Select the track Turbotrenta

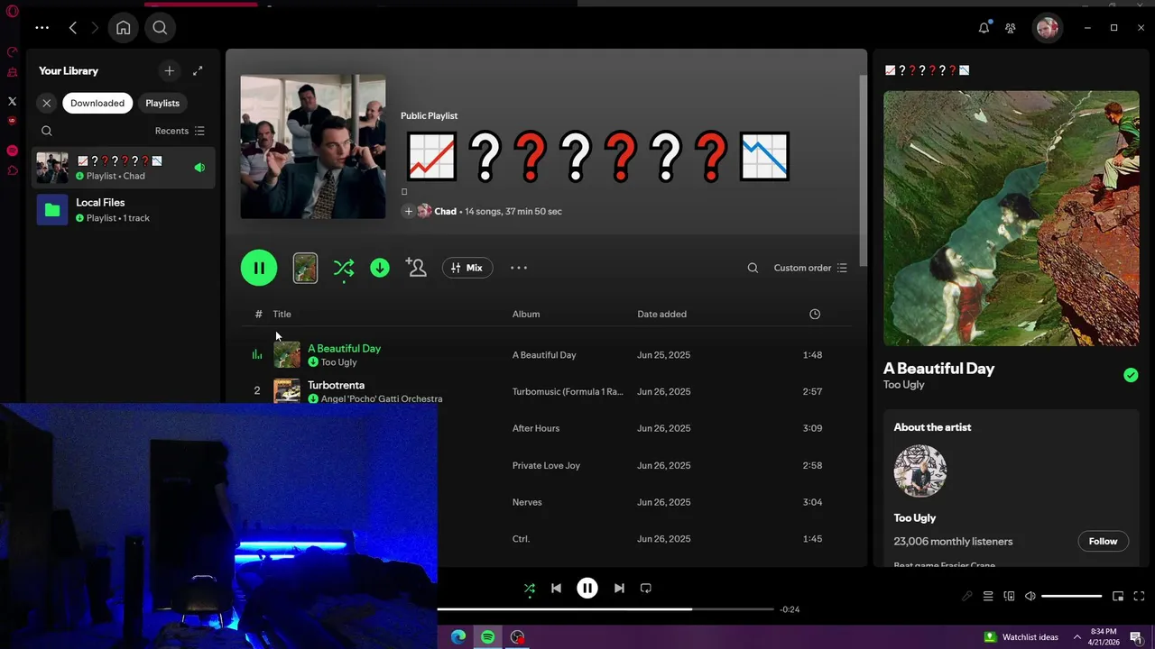coord(337,385)
